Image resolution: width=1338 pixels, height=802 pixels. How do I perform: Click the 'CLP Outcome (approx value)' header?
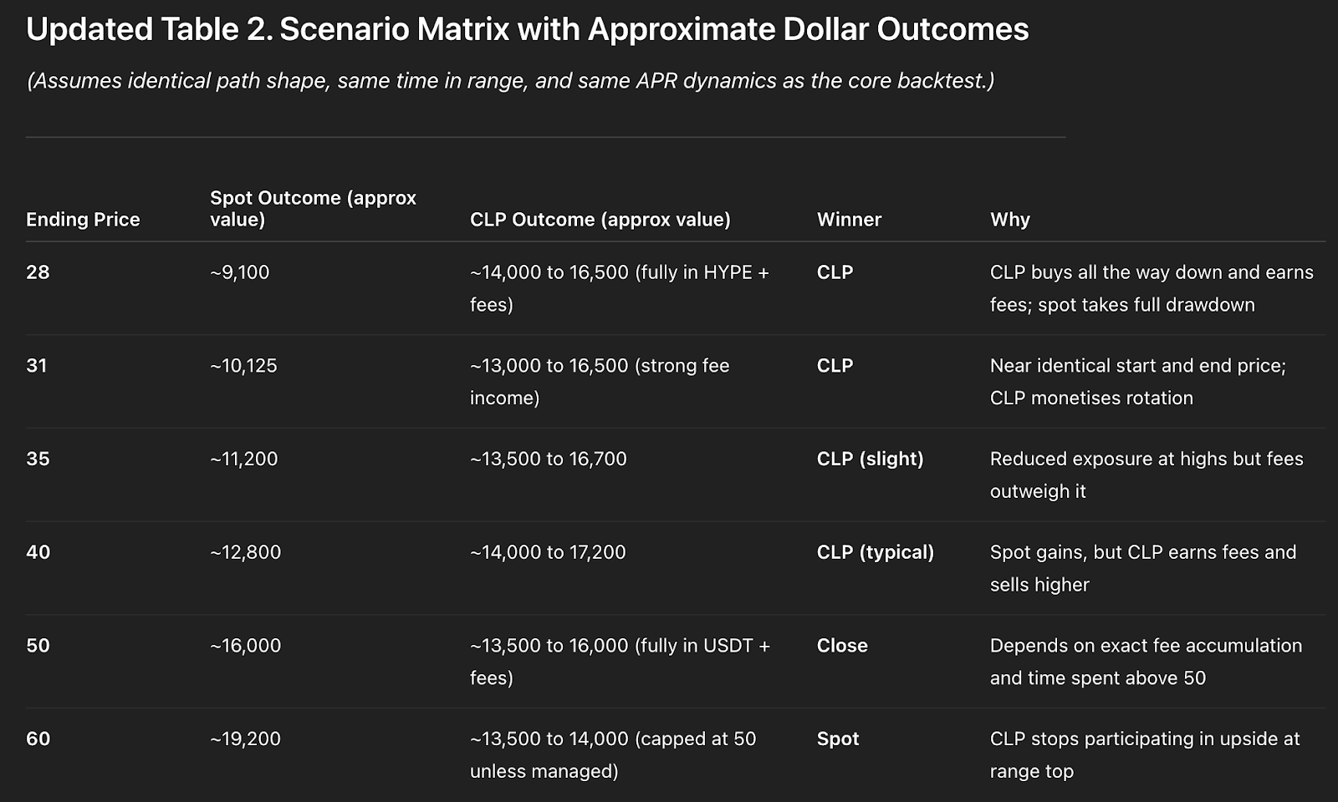(x=600, y=220)
